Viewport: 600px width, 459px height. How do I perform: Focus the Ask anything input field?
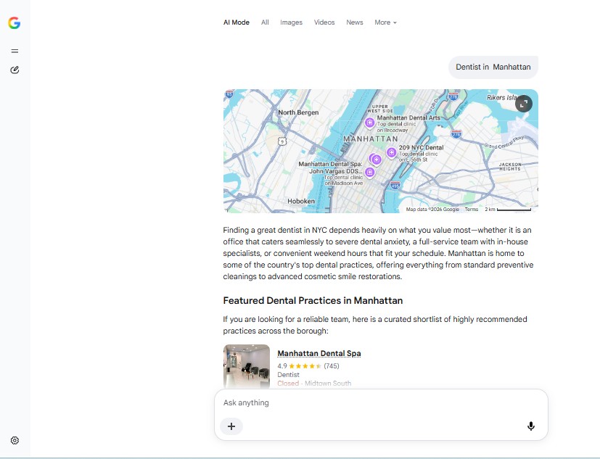tap(381, 402)
